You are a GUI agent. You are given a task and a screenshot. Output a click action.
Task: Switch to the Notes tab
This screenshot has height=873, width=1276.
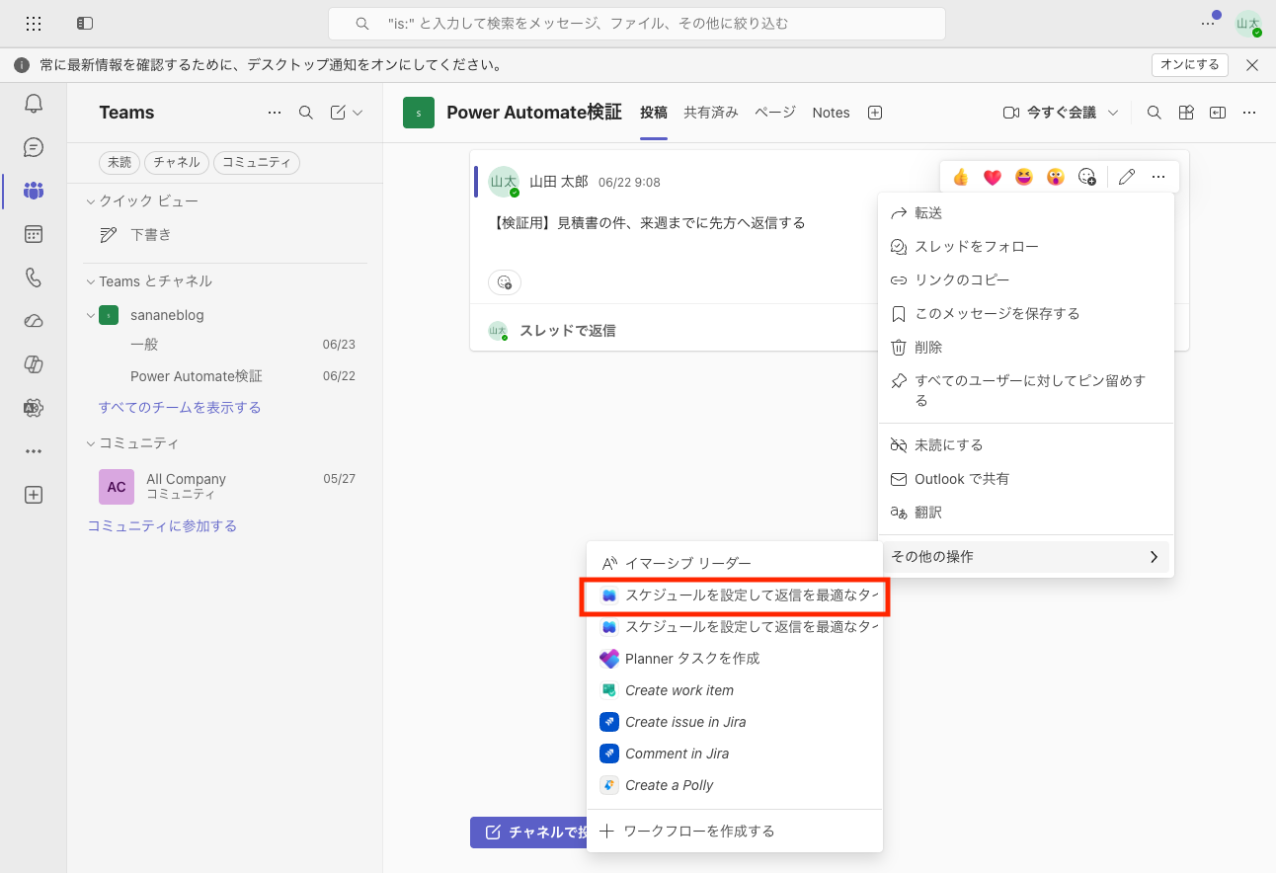click(831, 113)
